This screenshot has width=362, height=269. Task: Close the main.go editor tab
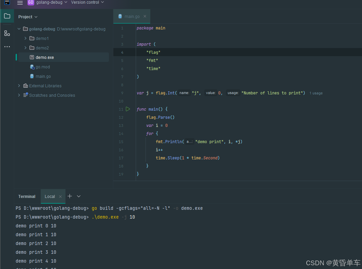coord(145,16)
